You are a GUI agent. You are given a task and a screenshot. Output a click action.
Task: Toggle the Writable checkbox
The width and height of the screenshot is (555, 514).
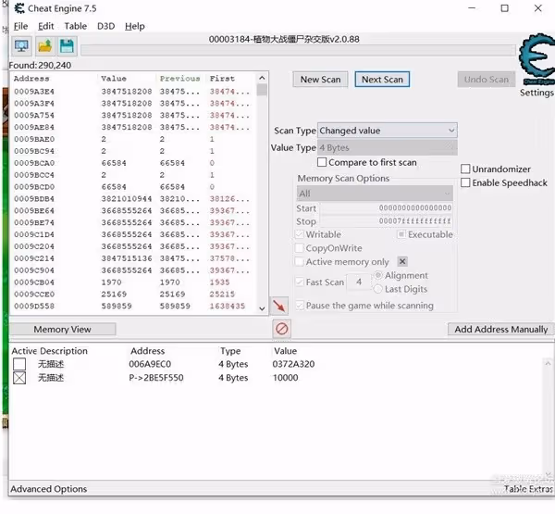click(300, 234)
